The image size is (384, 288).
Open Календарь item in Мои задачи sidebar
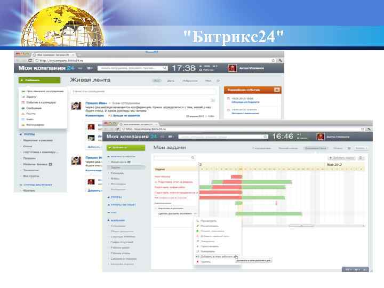(x=117, y=173)
